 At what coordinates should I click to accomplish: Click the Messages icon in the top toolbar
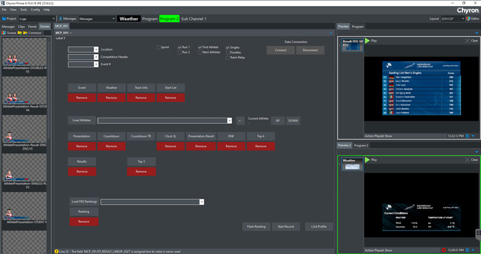point(61,19)
